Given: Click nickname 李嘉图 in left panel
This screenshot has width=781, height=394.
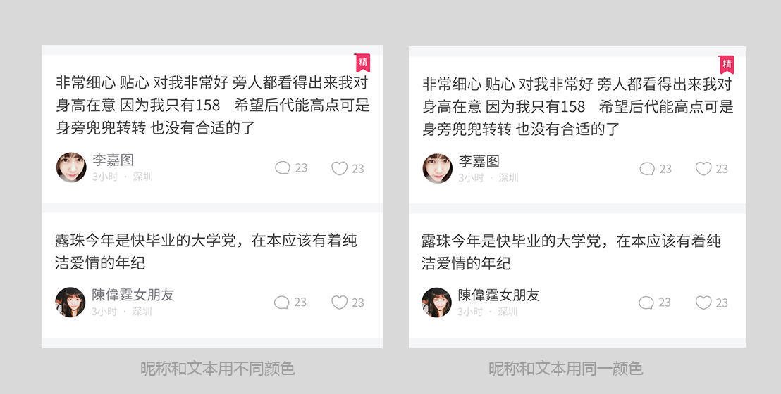Looking at the screenshot, I should [x=113, y=160].
